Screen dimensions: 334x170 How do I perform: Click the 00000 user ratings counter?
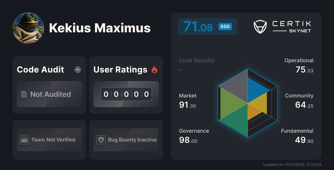(126, 94)
